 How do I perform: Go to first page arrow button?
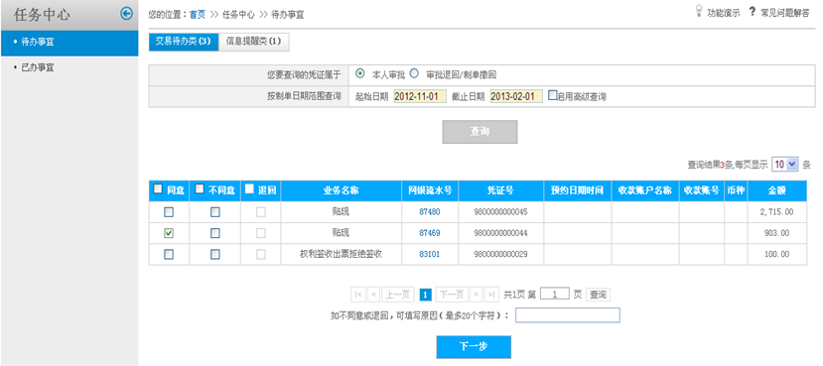[358, 295]
